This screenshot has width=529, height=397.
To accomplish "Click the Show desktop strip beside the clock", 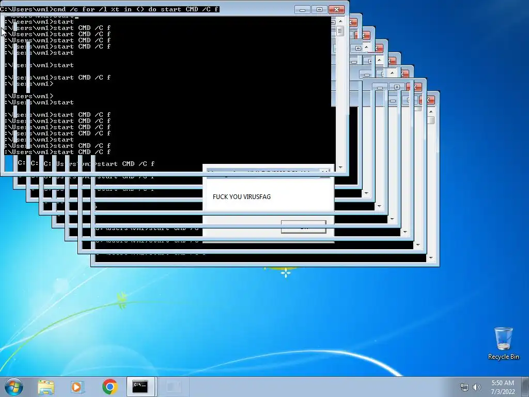I will coord(526,387).
